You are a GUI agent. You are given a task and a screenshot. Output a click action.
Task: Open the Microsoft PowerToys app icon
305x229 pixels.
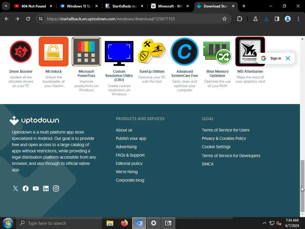coord(86,52)
